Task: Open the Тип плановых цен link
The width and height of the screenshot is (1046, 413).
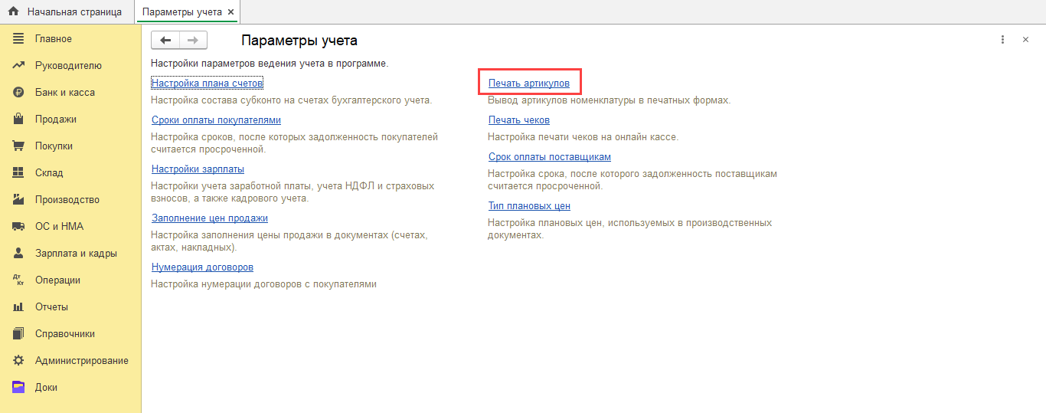Action: (529, 206)
